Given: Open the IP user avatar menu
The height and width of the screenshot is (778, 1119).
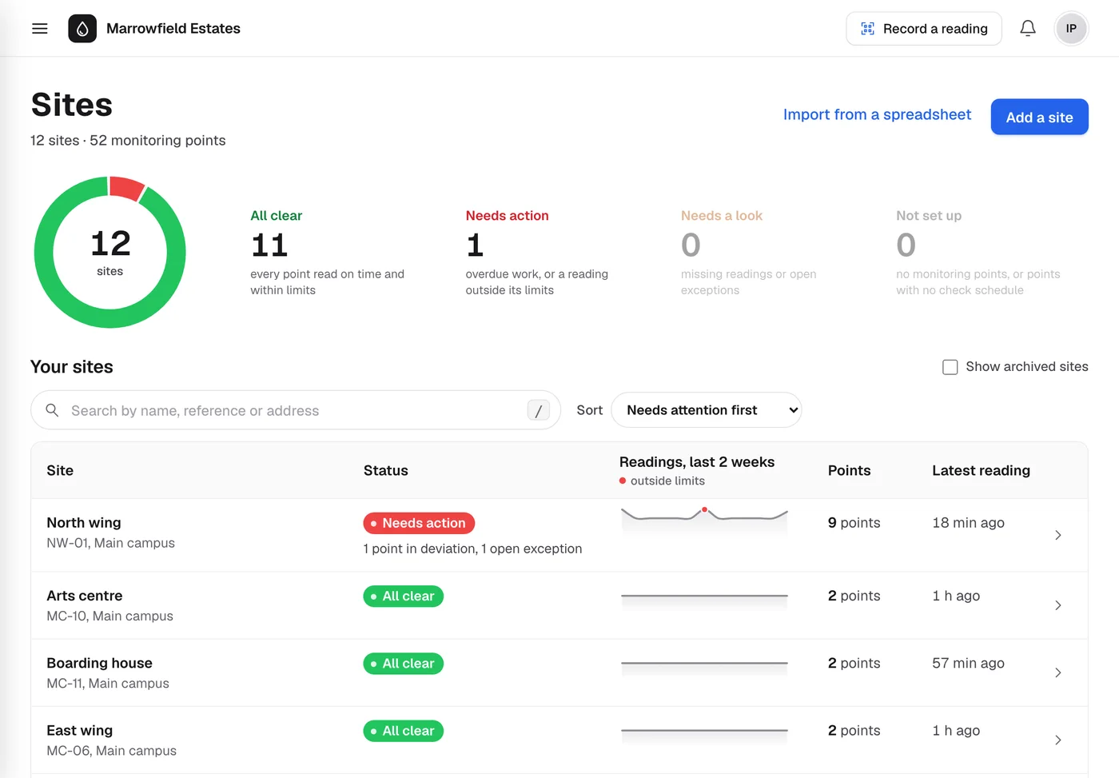Looking at the screenshot, I should point(1071,29).
